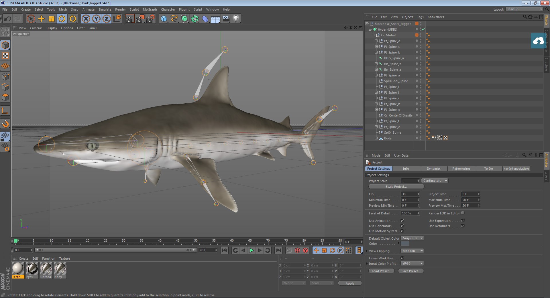Toggle Z axis lock icon

point(107,19)
